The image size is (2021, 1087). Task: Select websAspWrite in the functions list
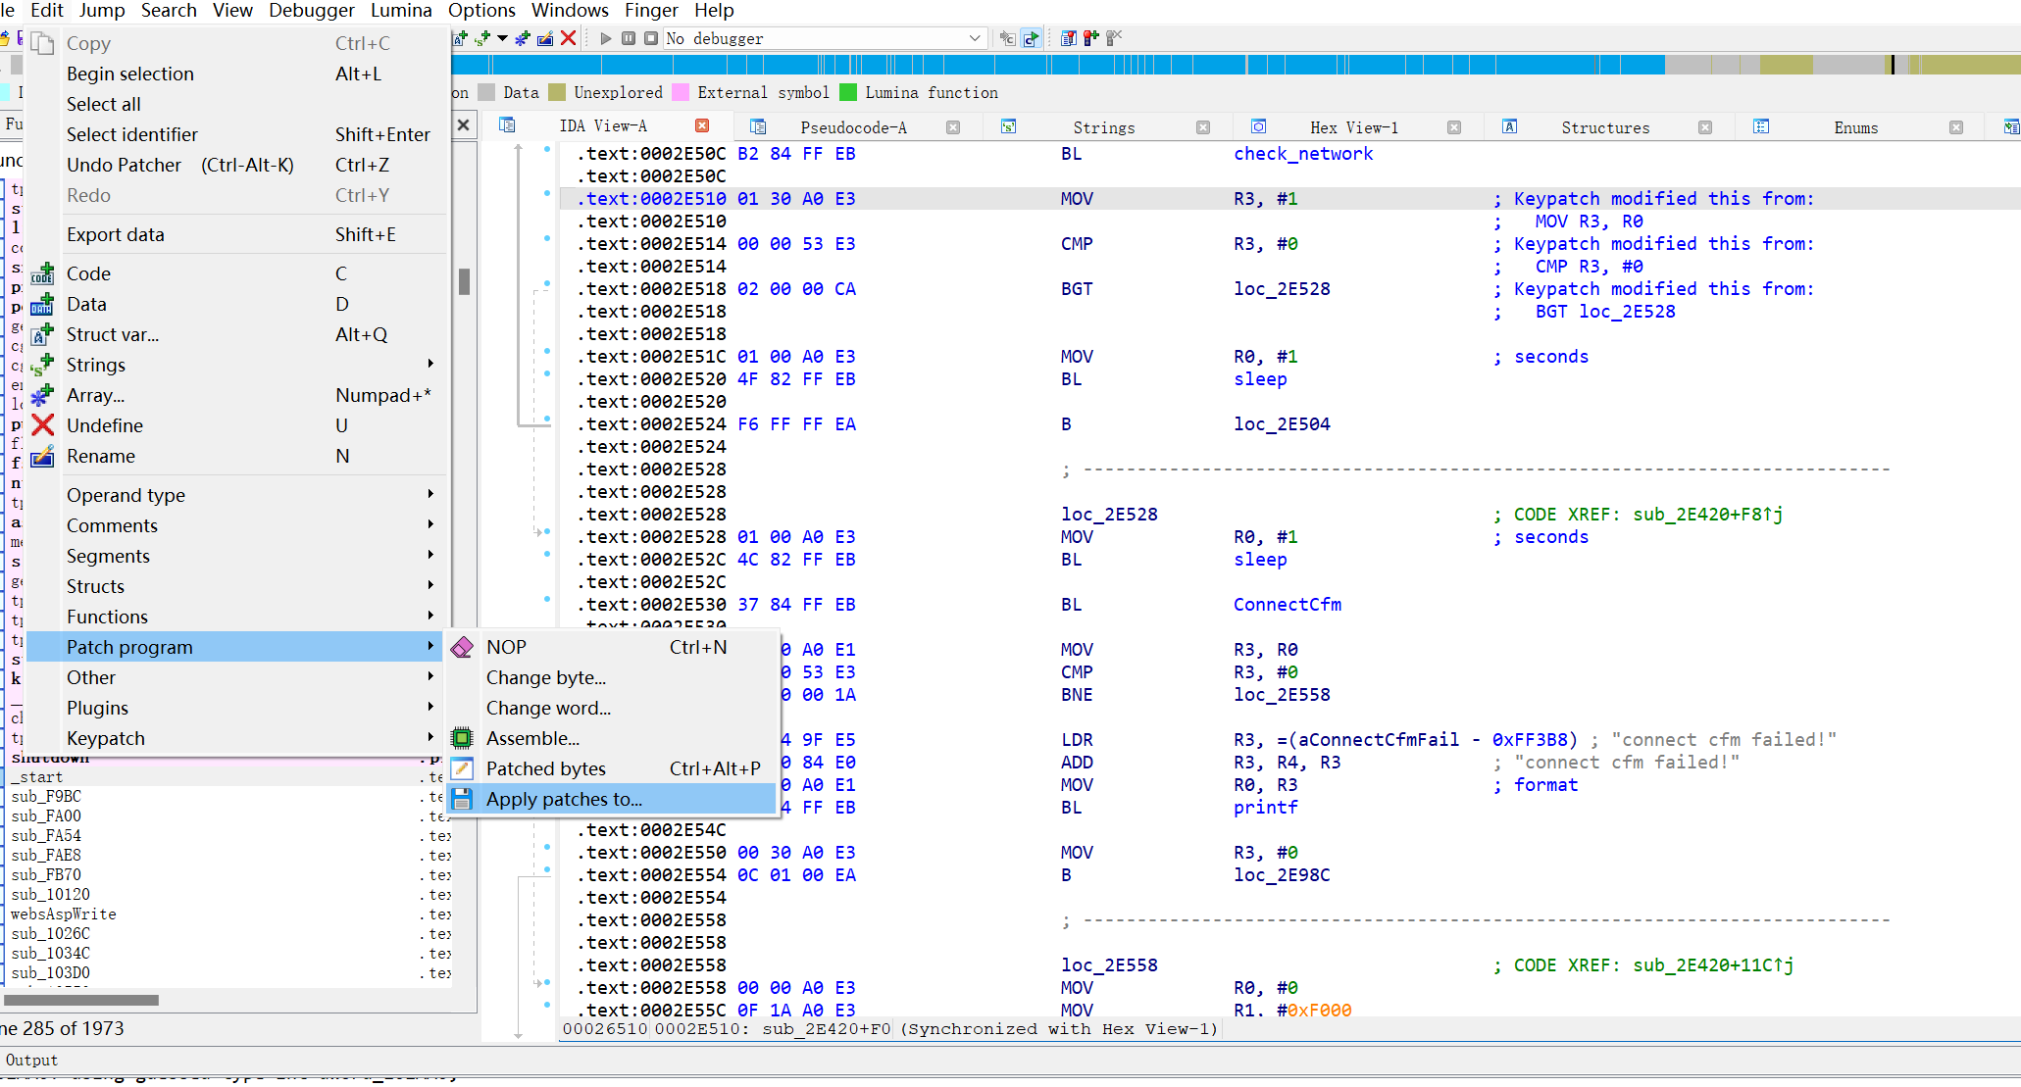pos(64,914)
